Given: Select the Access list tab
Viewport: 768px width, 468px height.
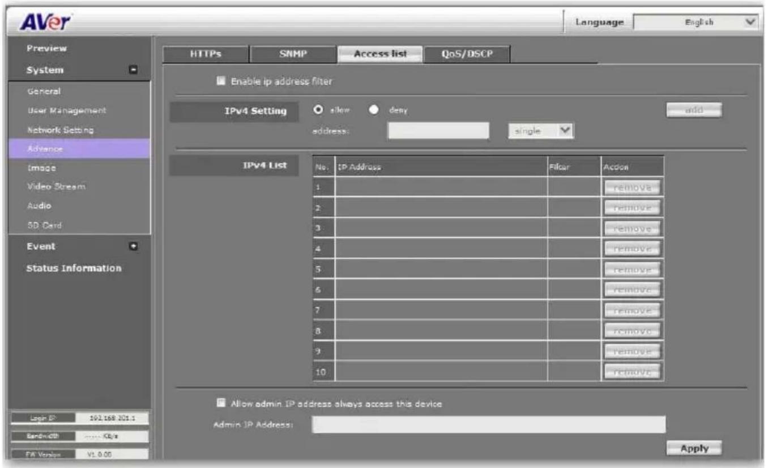Looking at the screenshot, I should (x=379, y=54).
